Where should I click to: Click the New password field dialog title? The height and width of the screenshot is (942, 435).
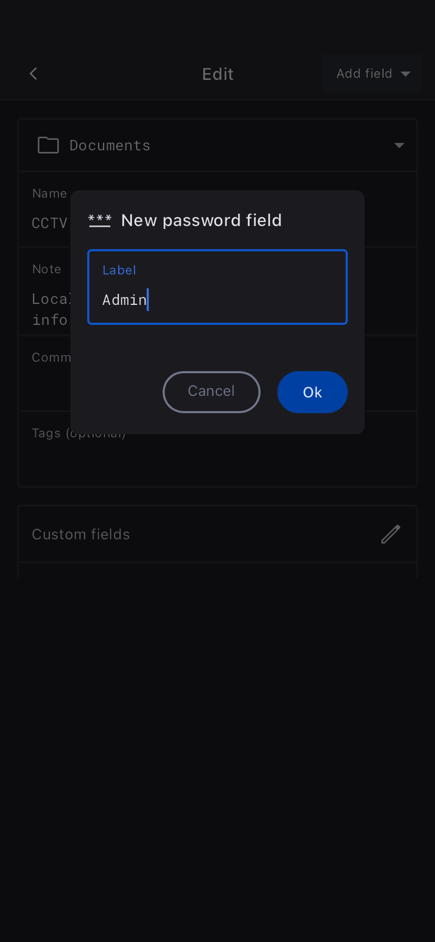point(201,220)
